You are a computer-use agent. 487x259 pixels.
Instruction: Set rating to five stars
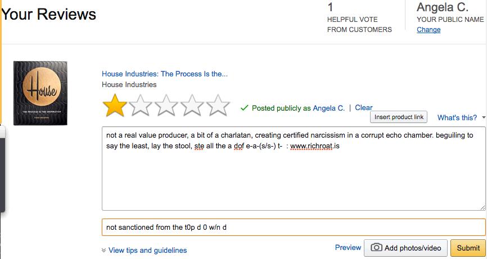218,106
